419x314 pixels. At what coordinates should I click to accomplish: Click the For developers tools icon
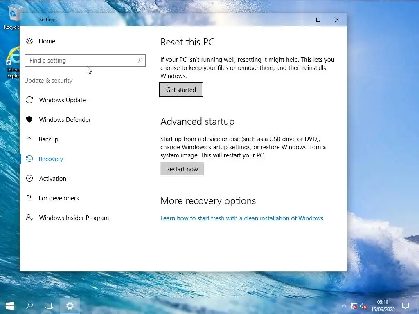click(x=29, y=198)
